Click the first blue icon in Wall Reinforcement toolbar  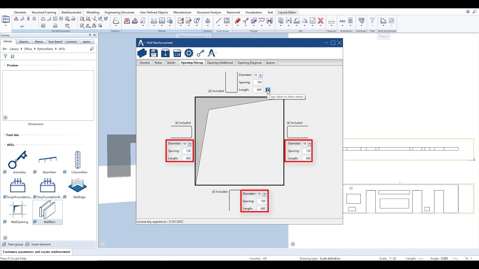coord(142,53)
